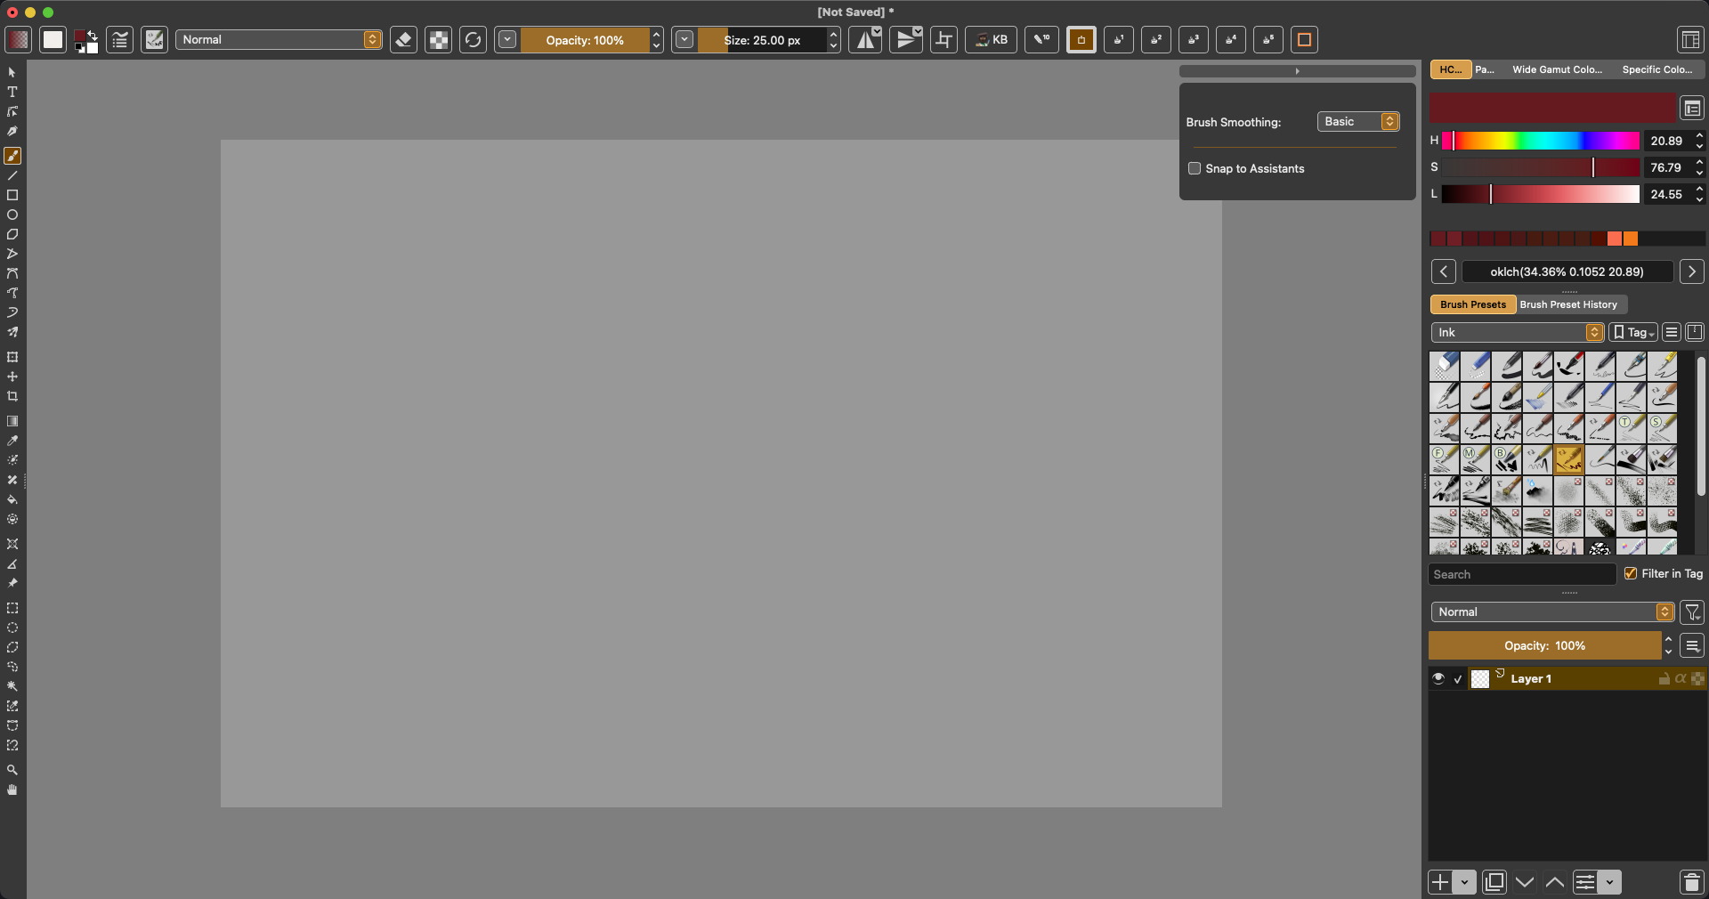The image size is (1709, 899).
Task: Select the Rectangle shape tool
Action: [x=12, y=196]
